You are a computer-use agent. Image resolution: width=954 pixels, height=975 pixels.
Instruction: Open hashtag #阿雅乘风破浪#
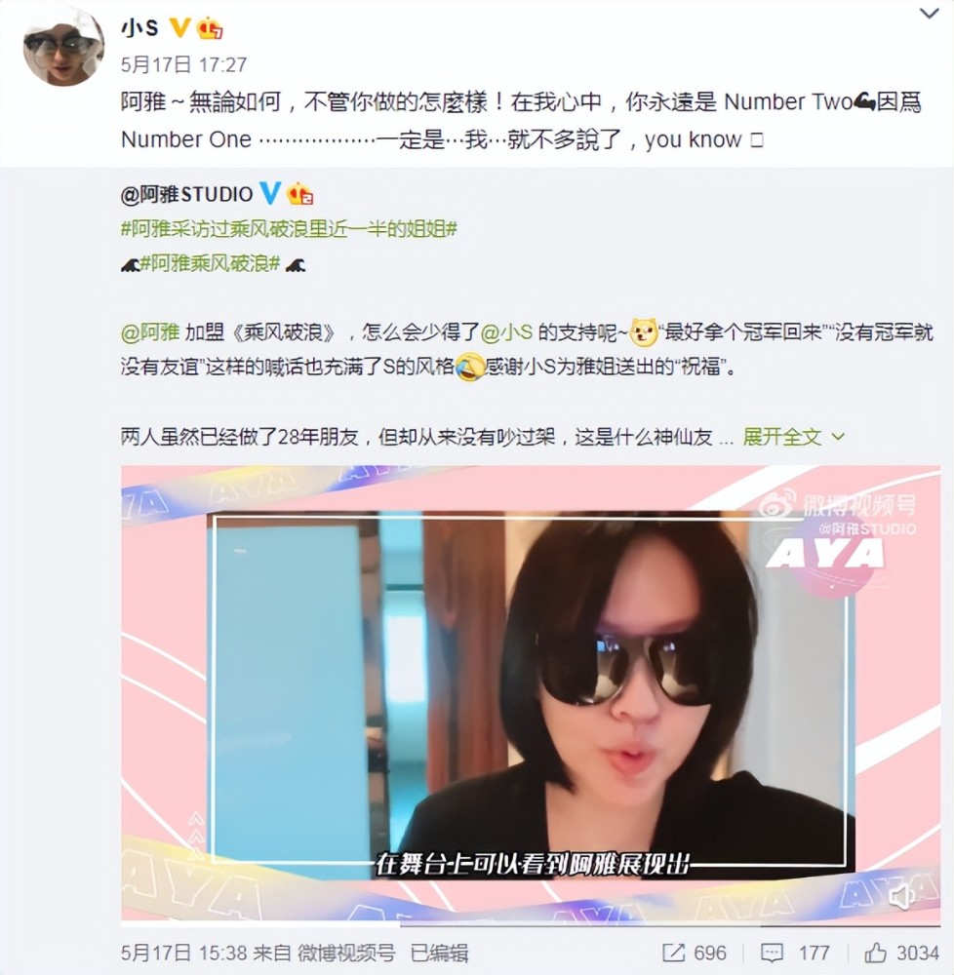[x=210, y=263]
